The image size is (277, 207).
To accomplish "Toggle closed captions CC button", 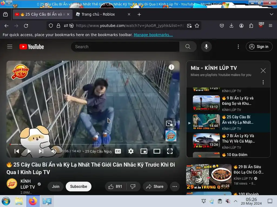I will 118,151.
